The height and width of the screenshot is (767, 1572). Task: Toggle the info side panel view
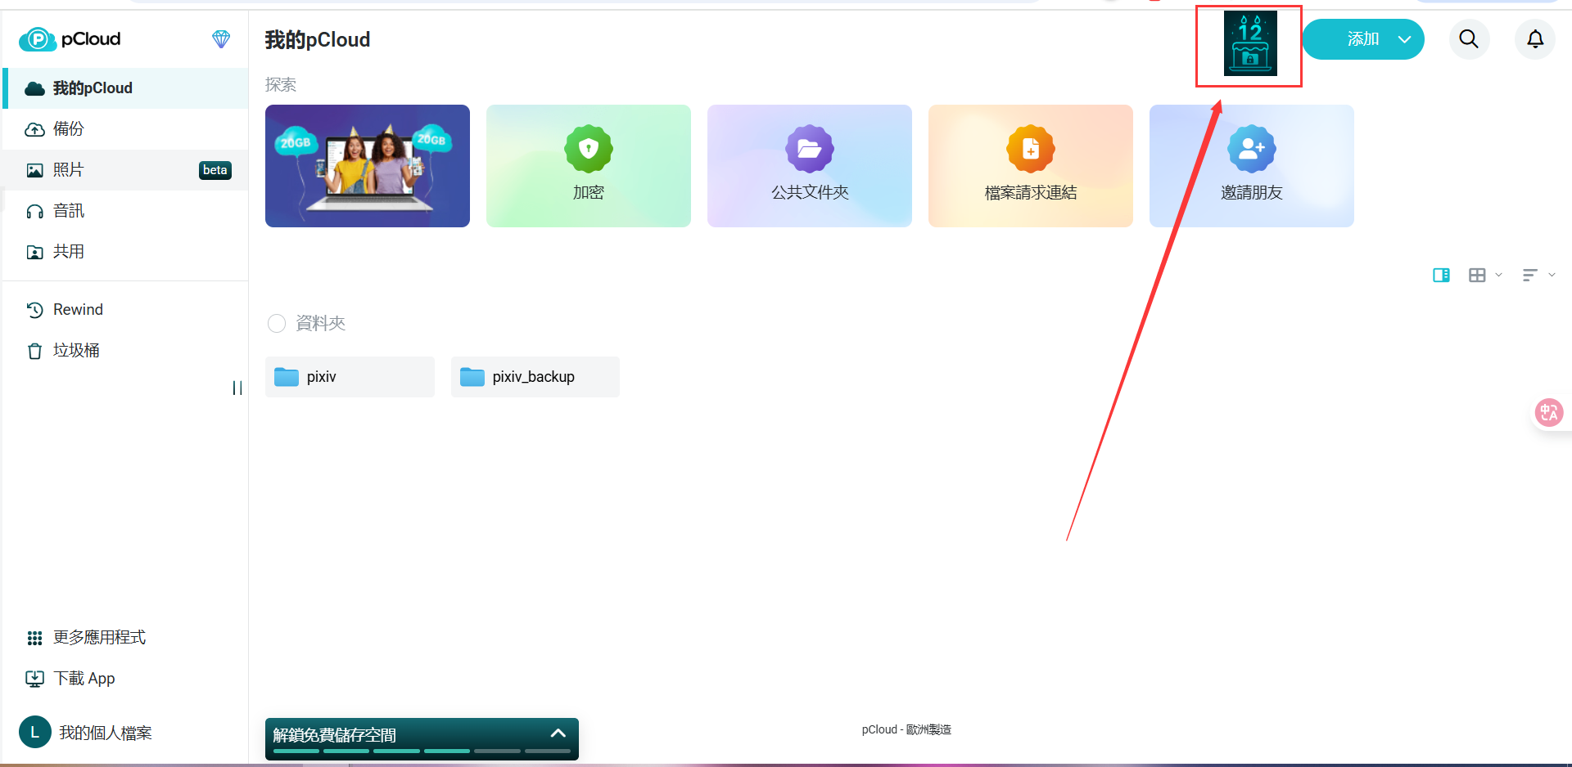(x=1441, y=276)
